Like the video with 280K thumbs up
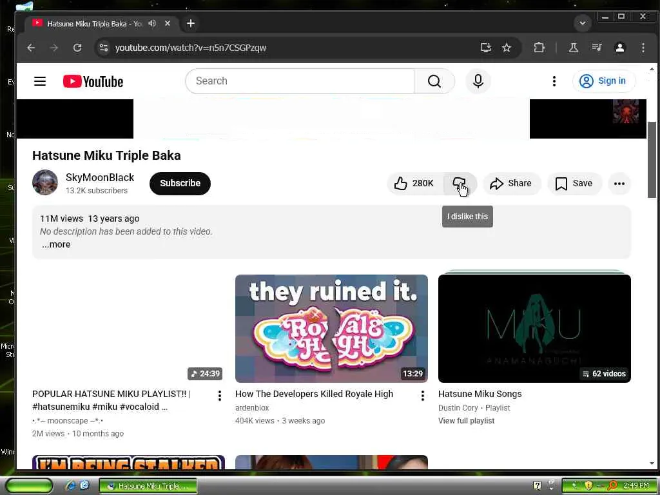Viewport: 660px width, 495px height. coord(414,183)
